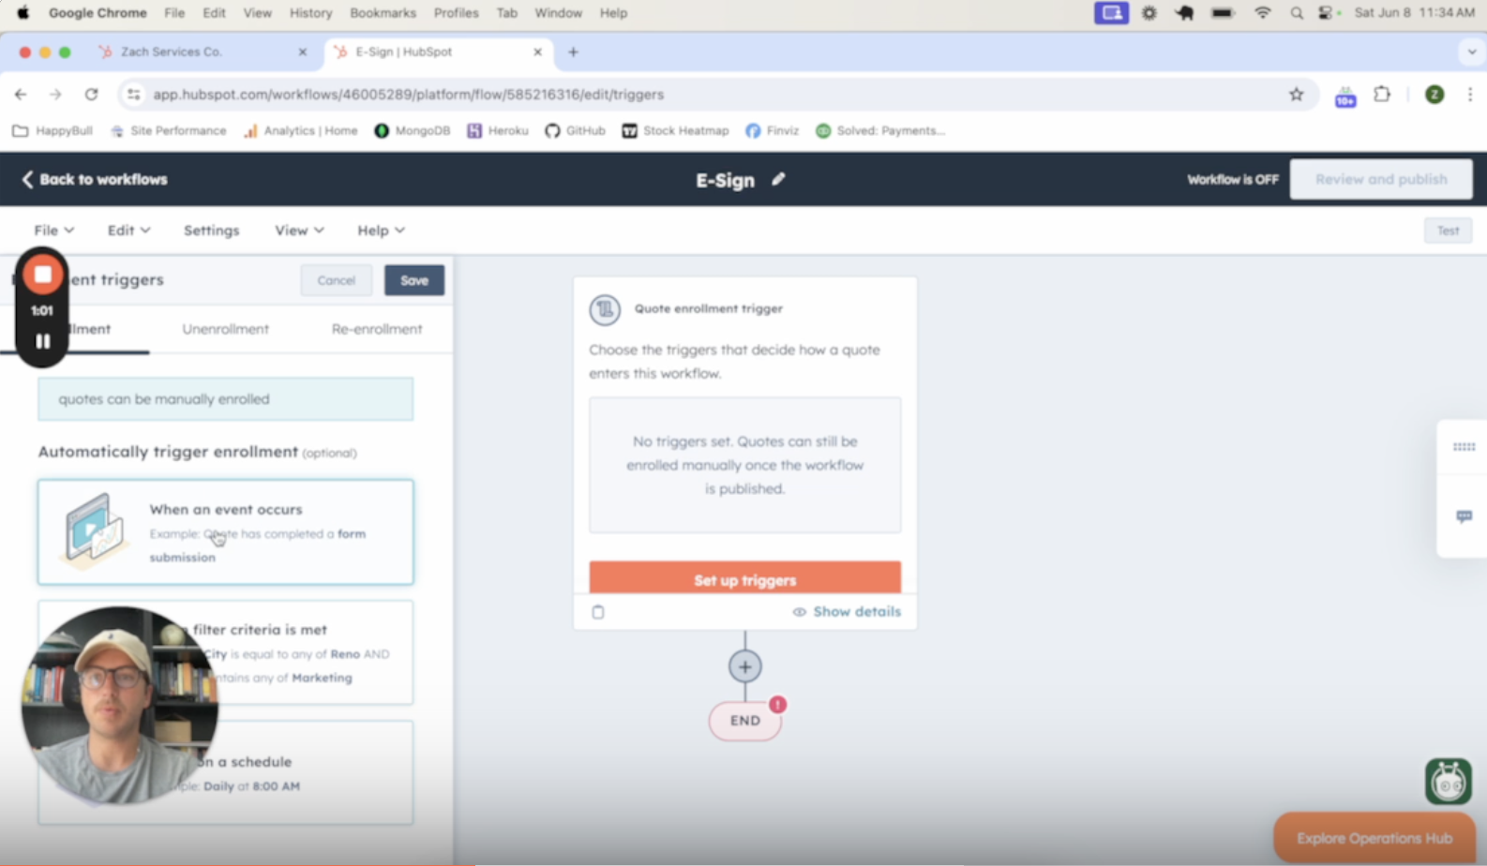This screenshot has width=1487, height=866.
Task: Open Spotlight search icon
Action: [1296, 13]
